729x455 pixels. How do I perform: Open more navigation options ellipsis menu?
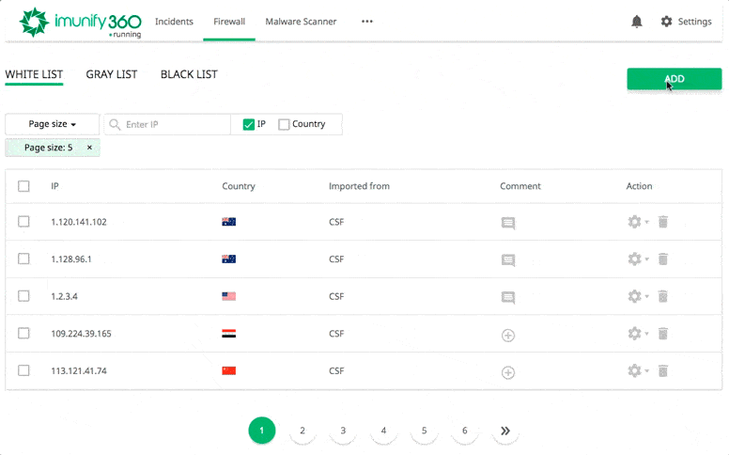[x=366, y=22]
